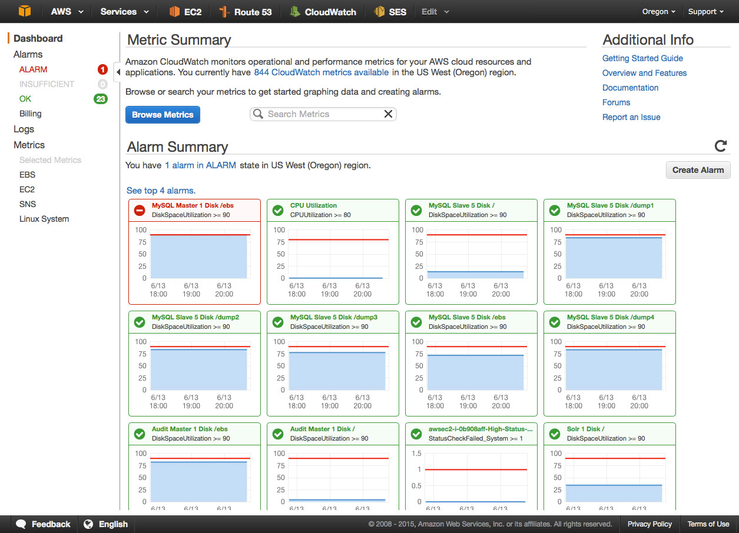This screenshot has width=739, height=533.
Task: Click the green check icon on MySQL Slave 5 Disk /
Action: 416,210
